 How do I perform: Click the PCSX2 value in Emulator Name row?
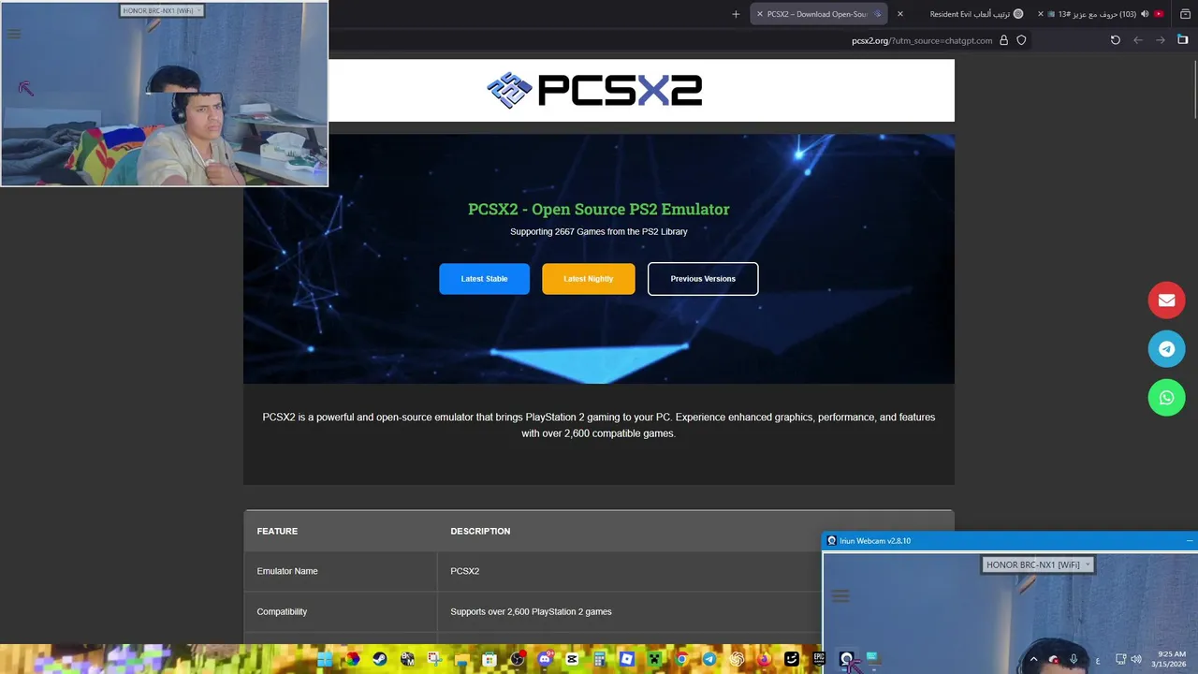coord(464,571)
